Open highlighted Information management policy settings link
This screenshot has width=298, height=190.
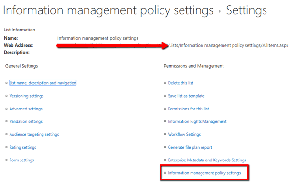pyautogui.click(x=204, y=173)
